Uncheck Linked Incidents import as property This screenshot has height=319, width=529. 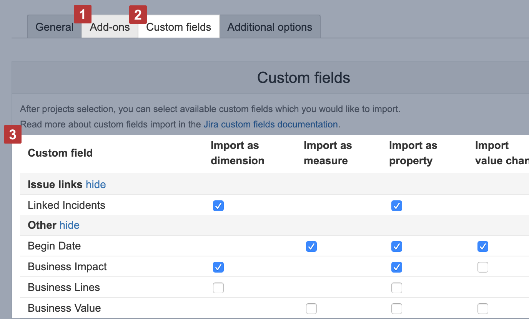(x=397, y=206)
